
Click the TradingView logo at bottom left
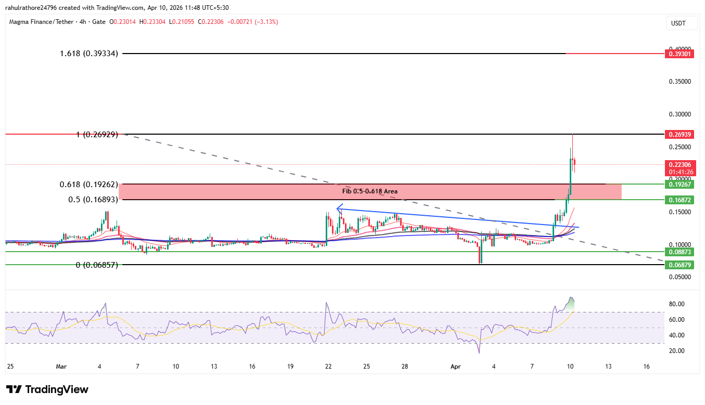47,389
